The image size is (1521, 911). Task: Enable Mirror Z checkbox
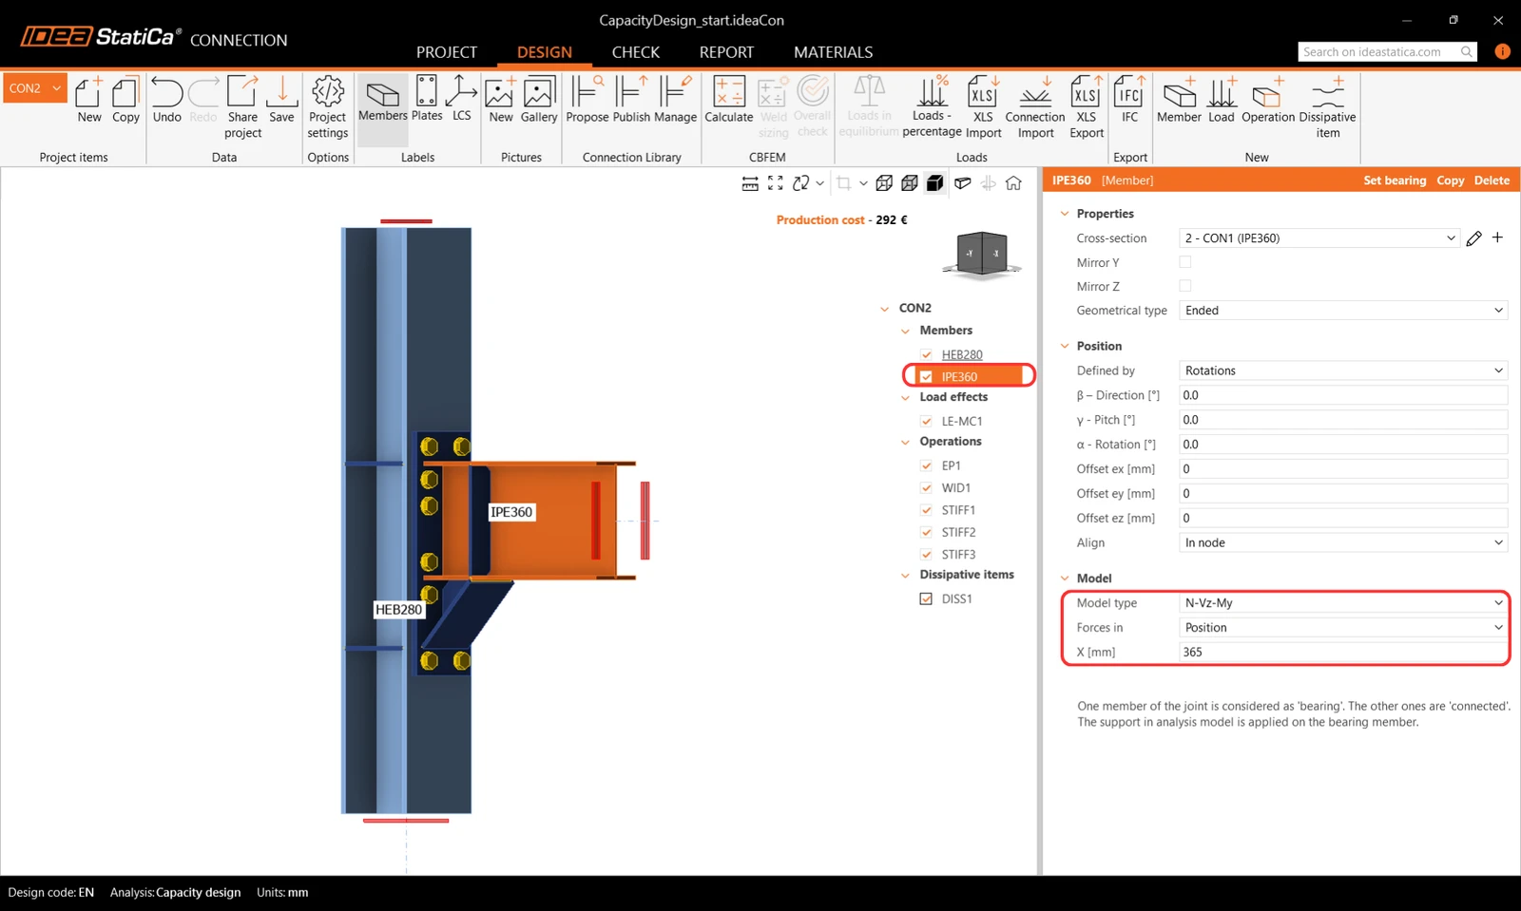pos(1184,286)
